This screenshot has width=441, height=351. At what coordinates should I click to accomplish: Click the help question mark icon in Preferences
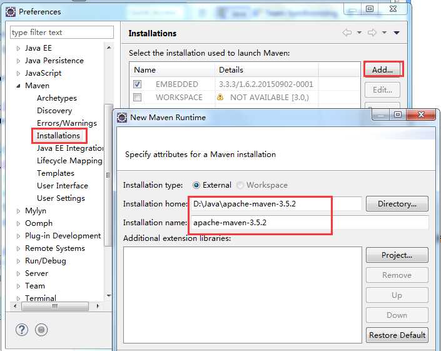pos(22,329)
